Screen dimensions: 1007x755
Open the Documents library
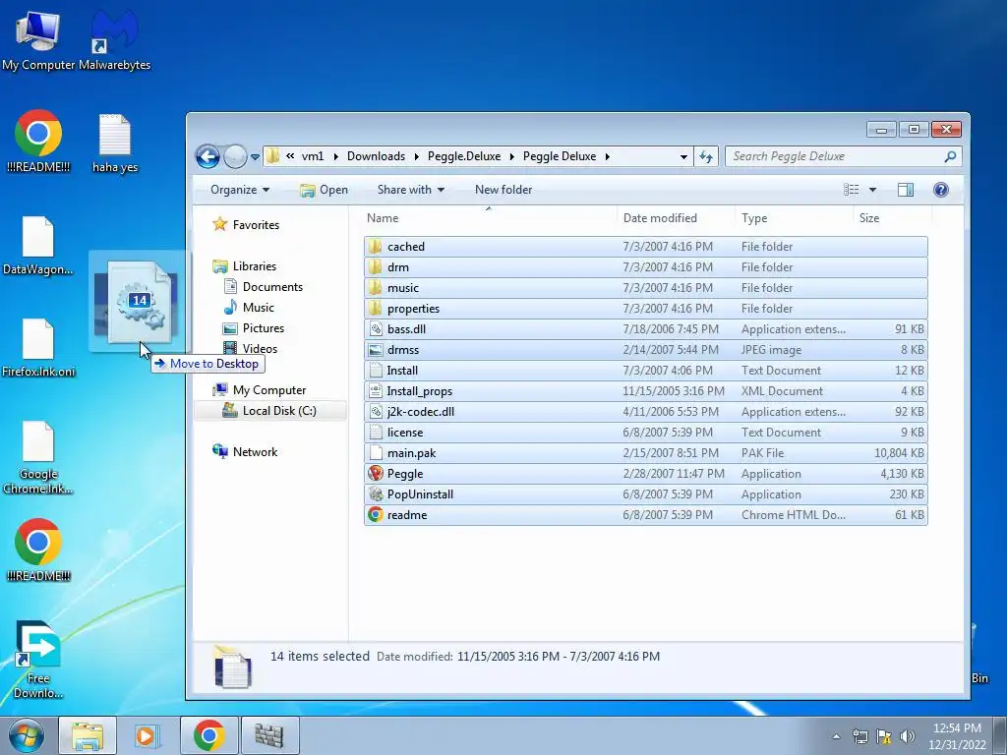264,286
